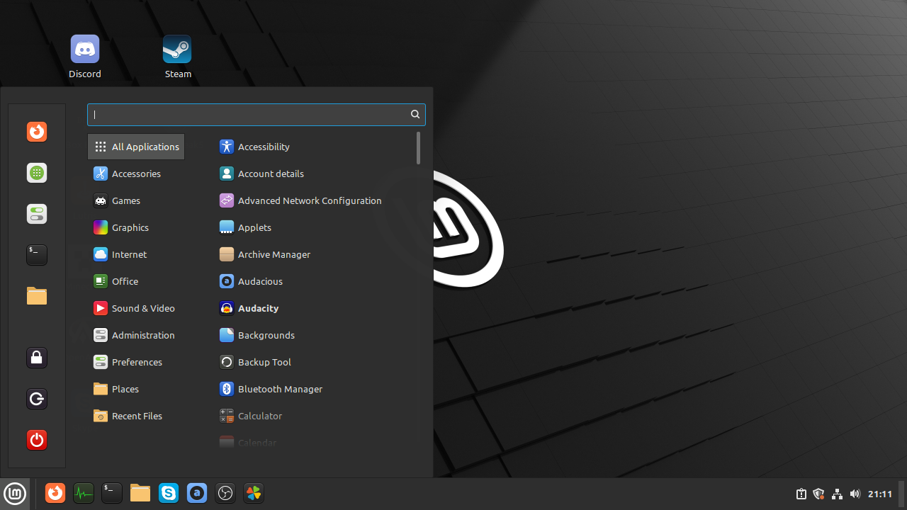Launch Calculator
This screenshot has width=907, height=510.
click(x=314, y=416)
